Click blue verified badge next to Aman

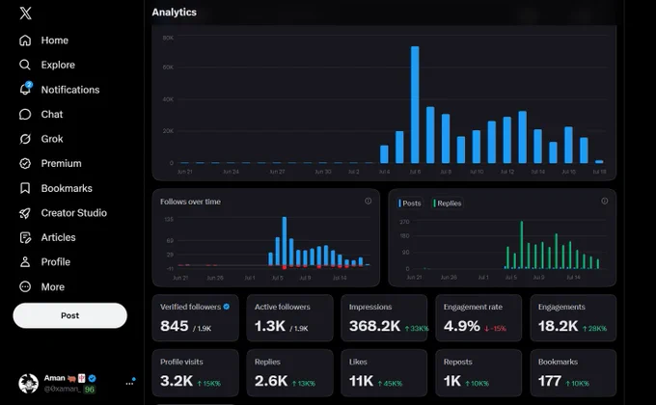(93, 378)
